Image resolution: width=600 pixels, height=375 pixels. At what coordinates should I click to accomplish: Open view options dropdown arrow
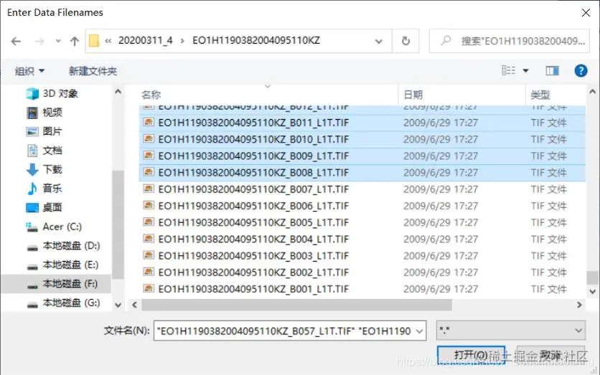click(x=526, y=71)
